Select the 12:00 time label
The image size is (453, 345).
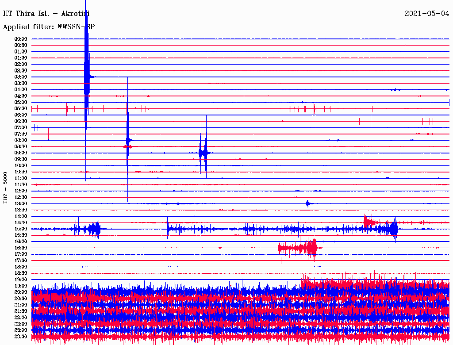20,191
